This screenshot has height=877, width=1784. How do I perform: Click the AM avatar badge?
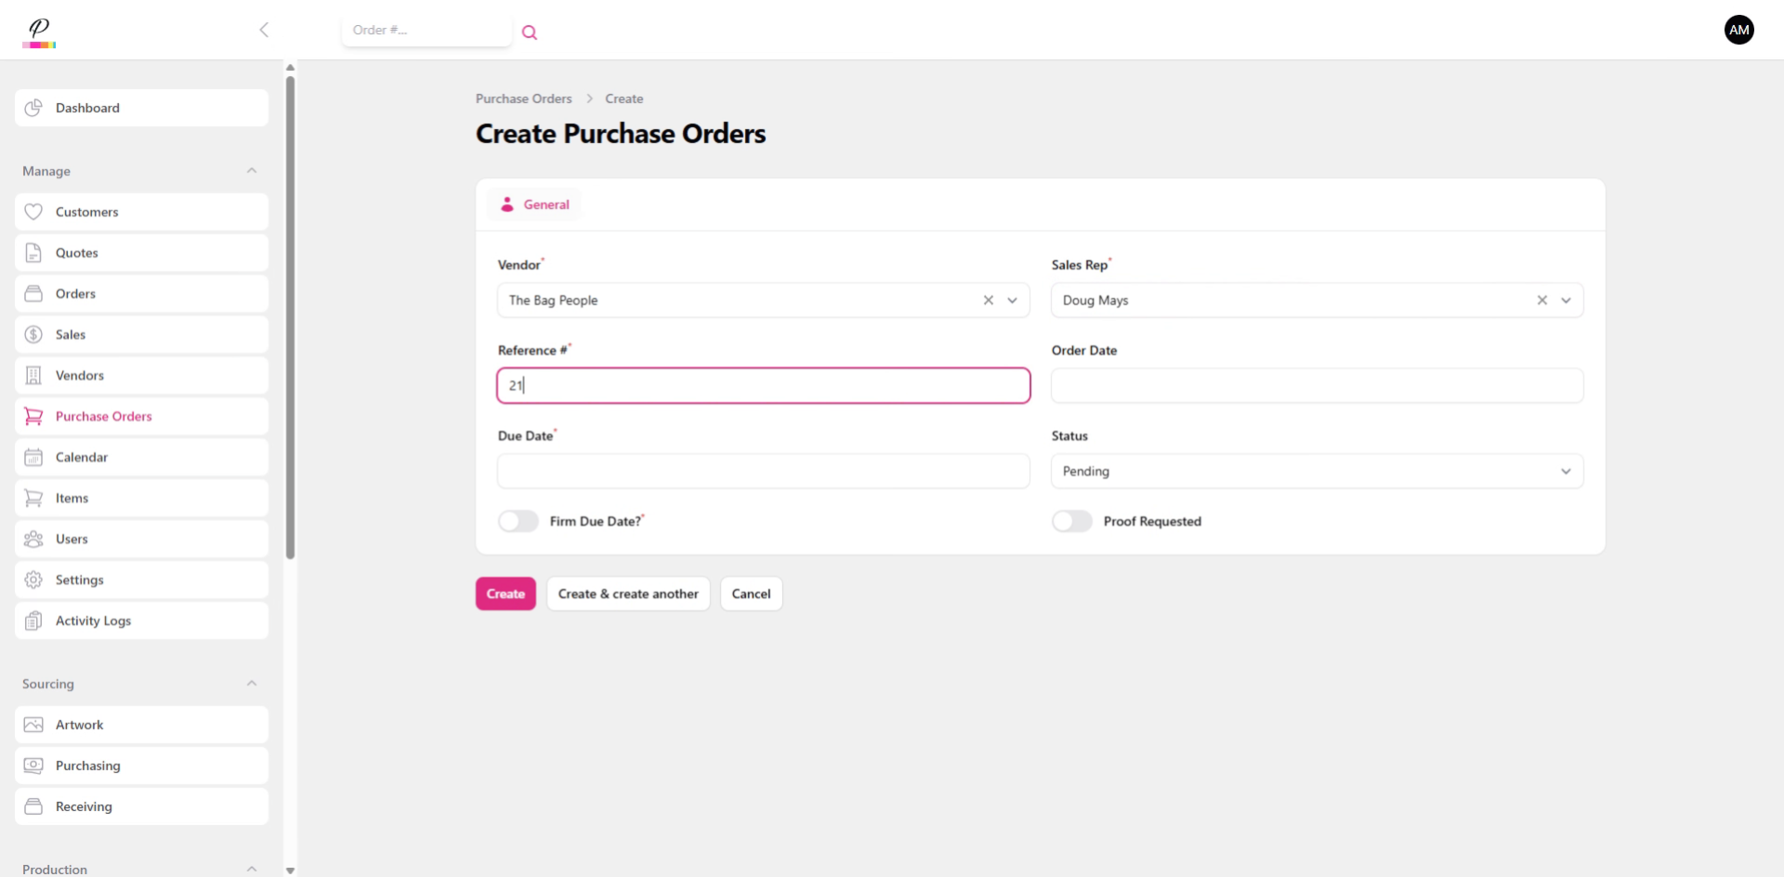point(1739,29)
